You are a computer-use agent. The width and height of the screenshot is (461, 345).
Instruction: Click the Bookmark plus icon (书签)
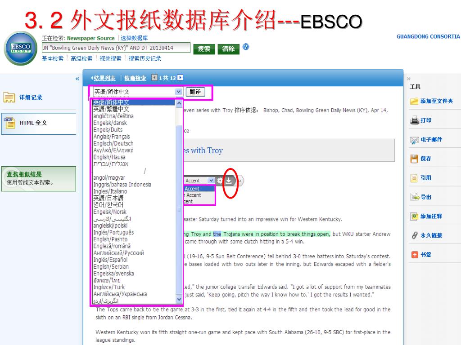415,255
